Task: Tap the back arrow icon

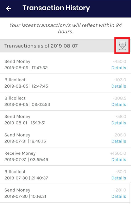Action: [x=9, y=8]
